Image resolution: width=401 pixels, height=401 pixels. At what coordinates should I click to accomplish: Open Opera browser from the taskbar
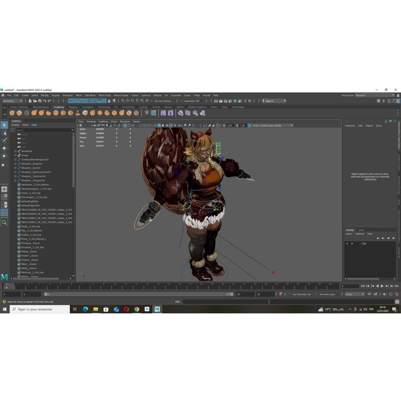click(x=126, y=309)
